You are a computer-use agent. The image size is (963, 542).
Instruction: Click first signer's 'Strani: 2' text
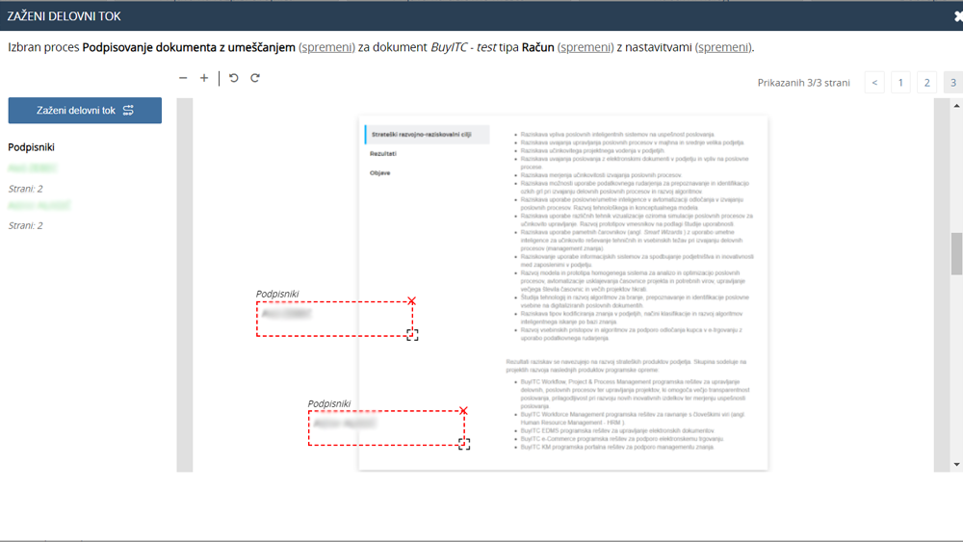[25, 189]
